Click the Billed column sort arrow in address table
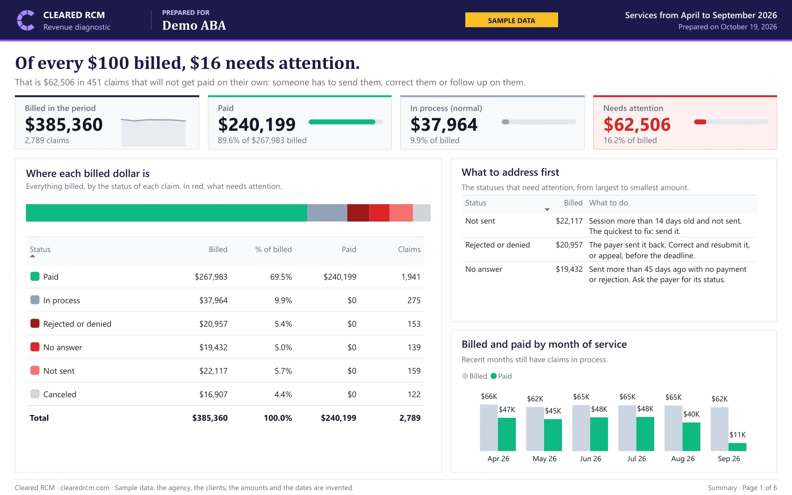The height and width of the screenshot is (495, 792). click(547, 210)
